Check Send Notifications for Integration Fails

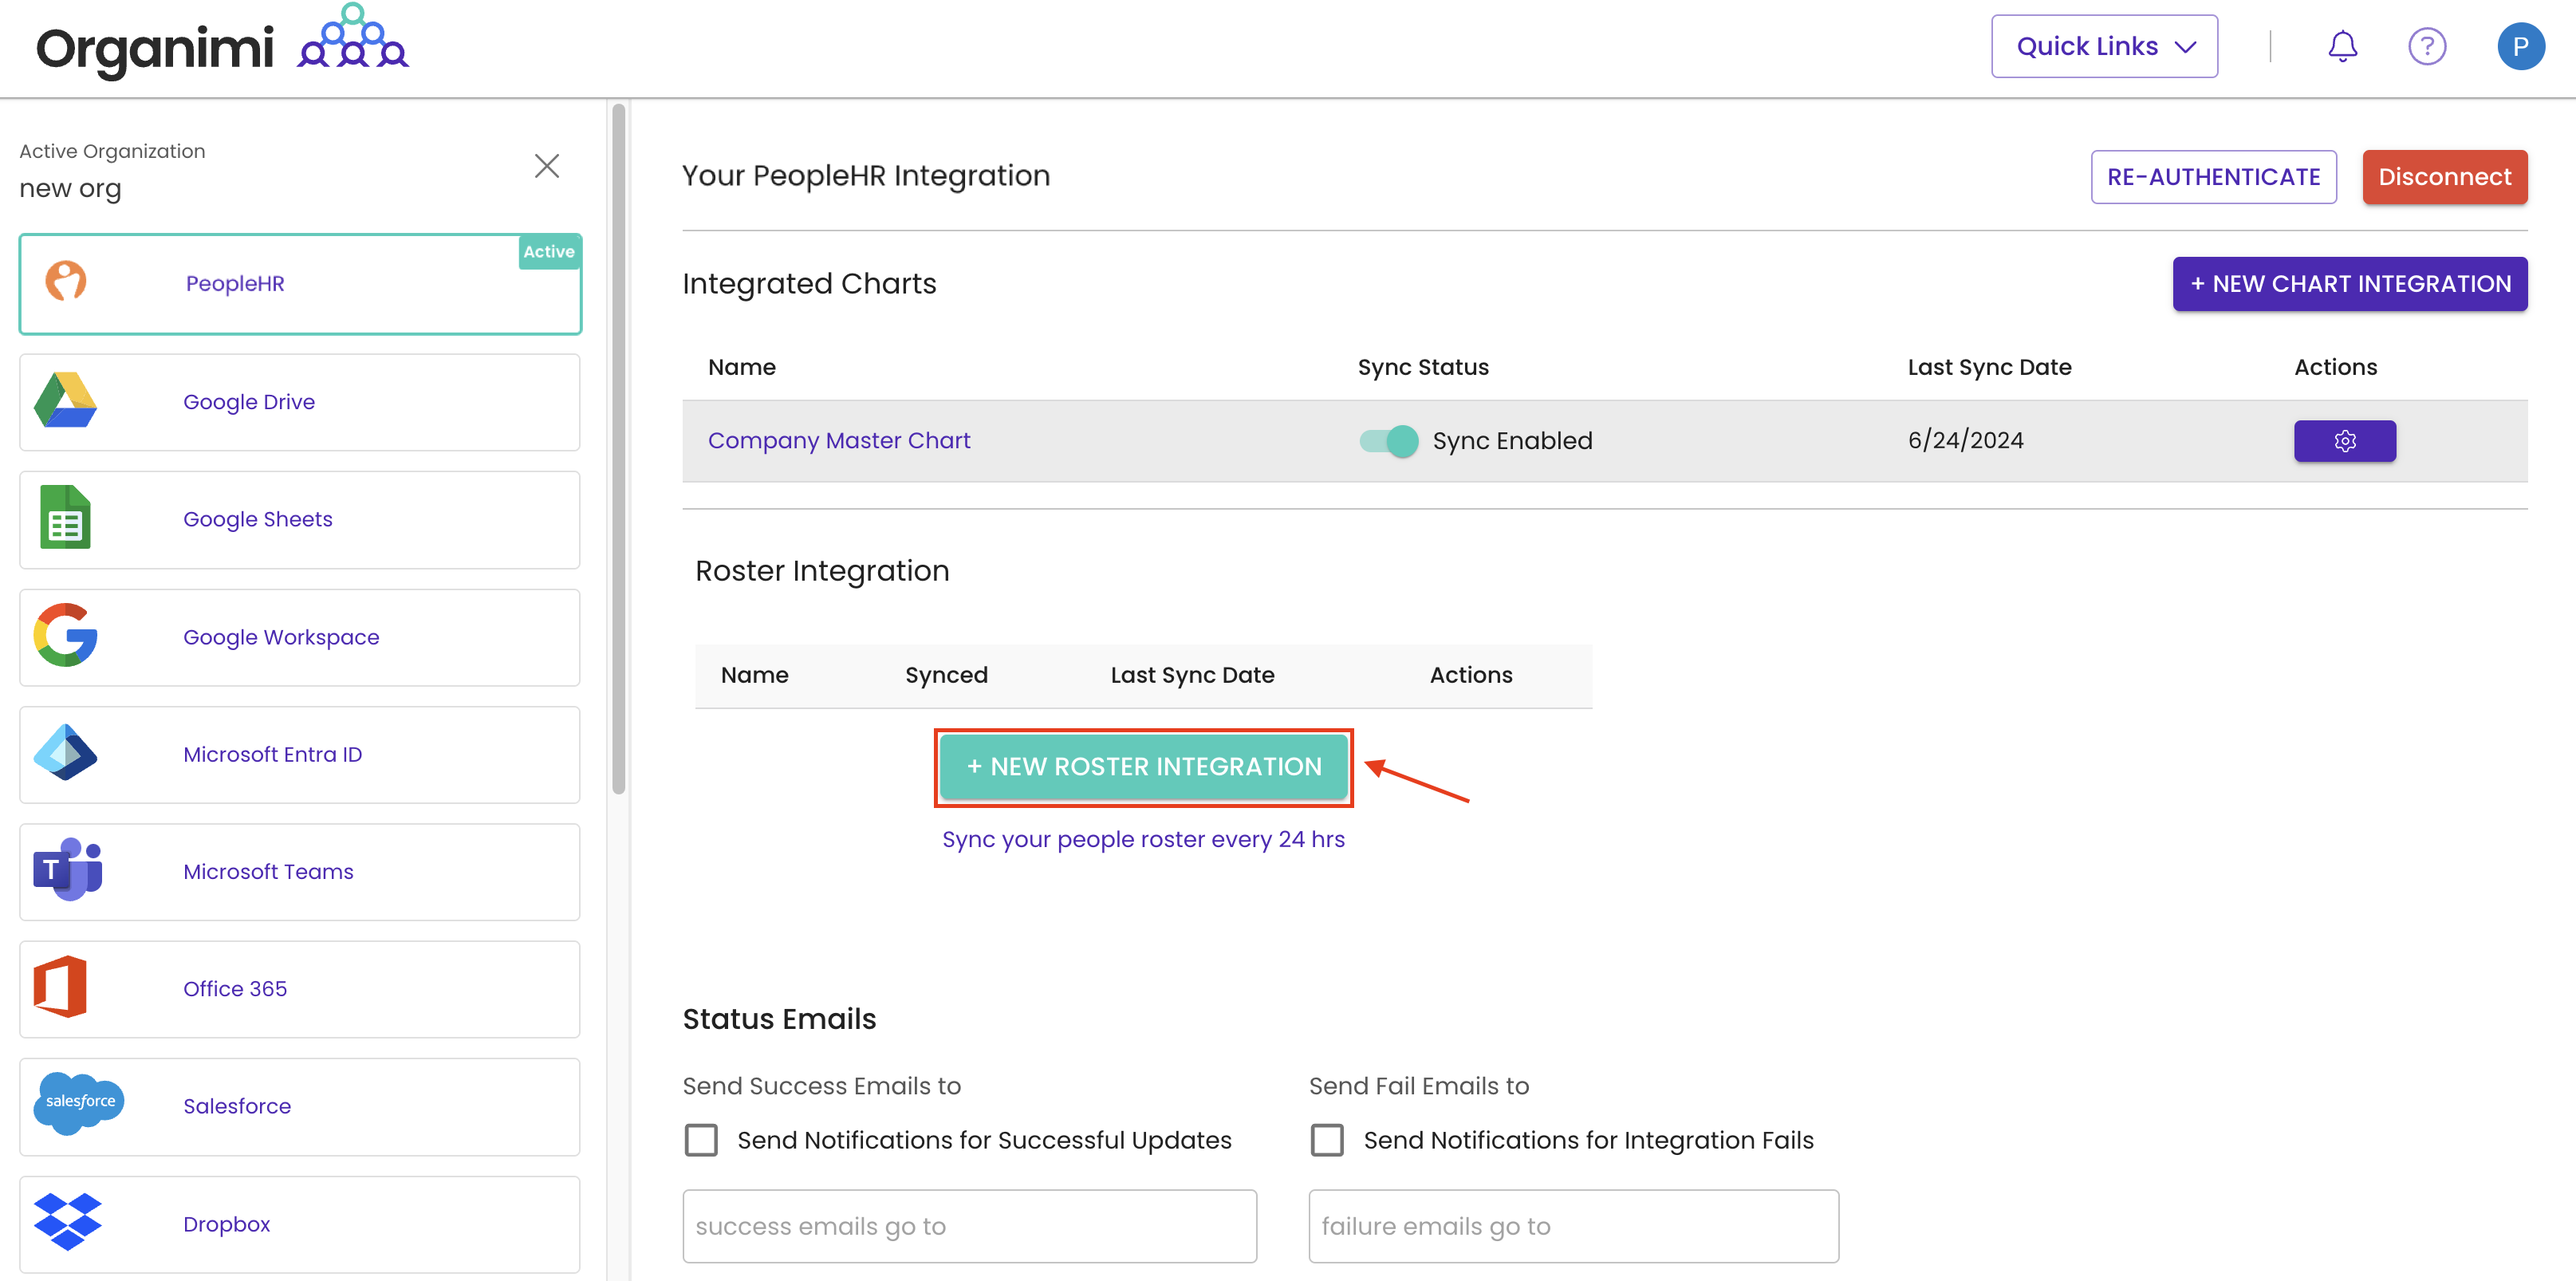point(1327,1140)
